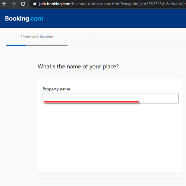186x186 pixels.
Task: Switch to the faded Photos tab
Action: pyautogui.click(x=163, y=36)
